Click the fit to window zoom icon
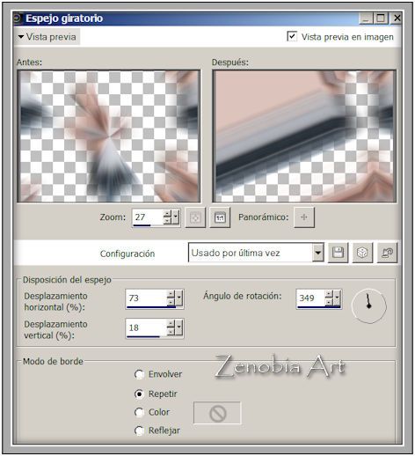The height and width of the screenshot is (456, 415). [195, 217]
